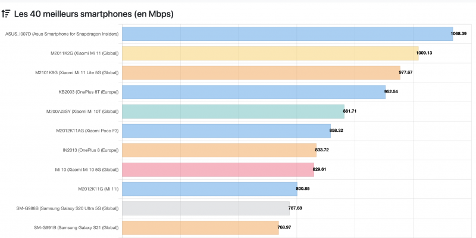Click the 787.68 value label
Screen dimensions: 476x238
tap(295, 208)
